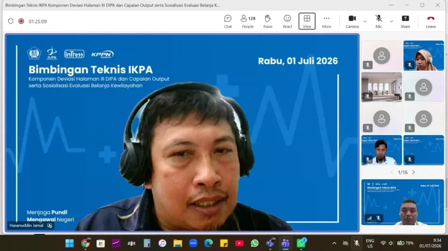Open Wi-Fi network settings in tray
Viewport: 448px width, 251px height.
[x=383, y=243]
